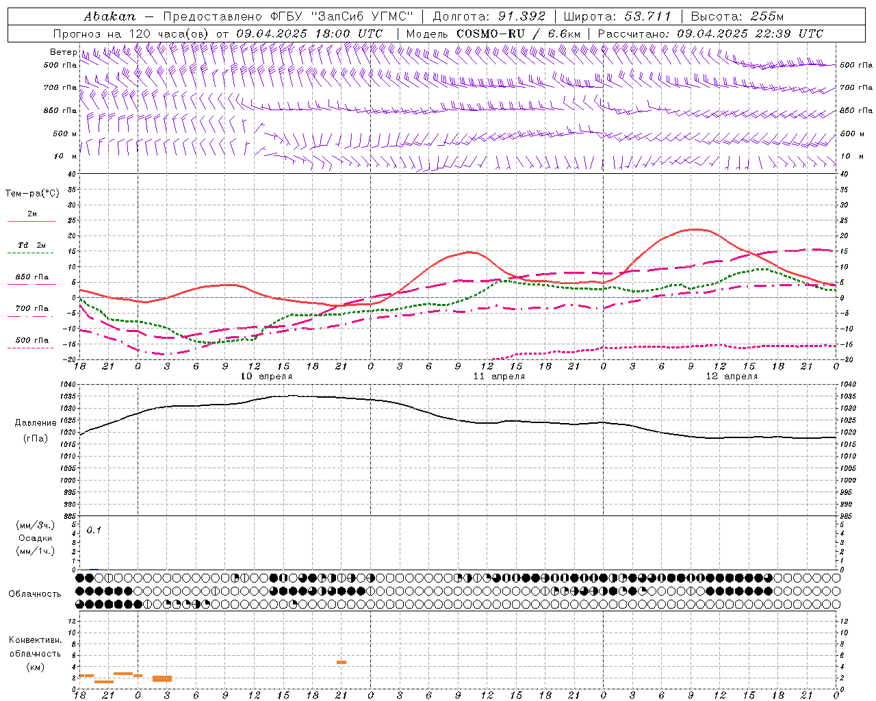Click the model label "COSMO-RU / 6.6км"
Viewport: 876px width, 701px height.
518,34
